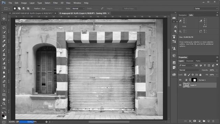Open the Creative Cloud Libraries panel icon
This screenshot has width=220, height=124.
pyautogui.click(x=174, y=74)
